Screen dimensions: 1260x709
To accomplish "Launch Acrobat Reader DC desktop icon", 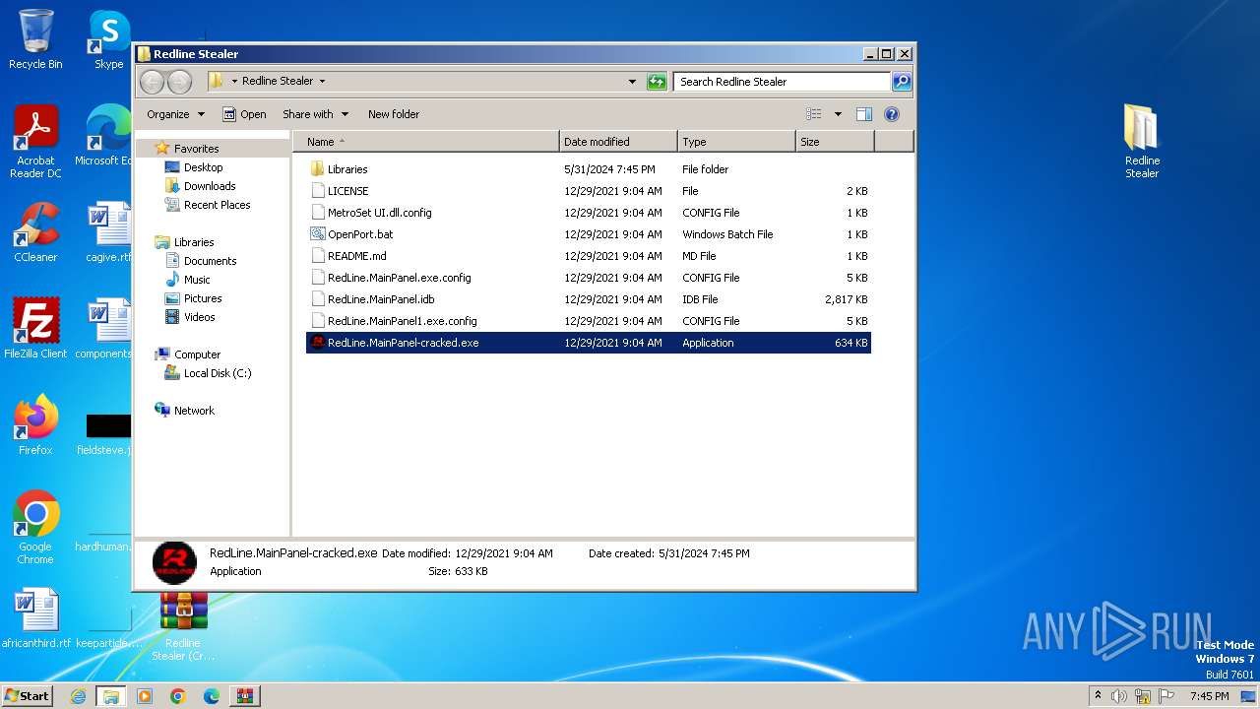I will click(x=35, y=142).
